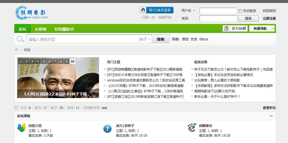Click the home breadcrumb icon
The width and height of the screenshot is (288, 143).
[x=16, y=50]
